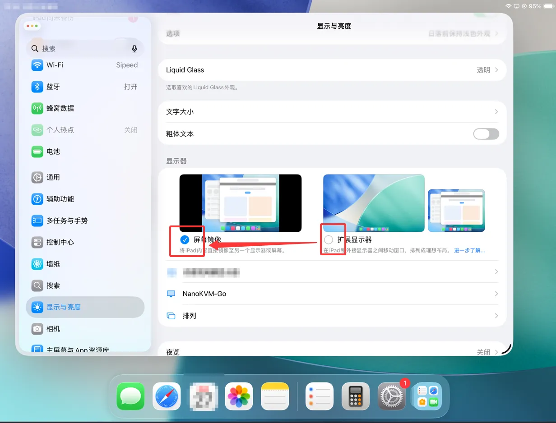
Task: Open Wi-Fi settings in sidebar
Action: [x=85, y=65]
